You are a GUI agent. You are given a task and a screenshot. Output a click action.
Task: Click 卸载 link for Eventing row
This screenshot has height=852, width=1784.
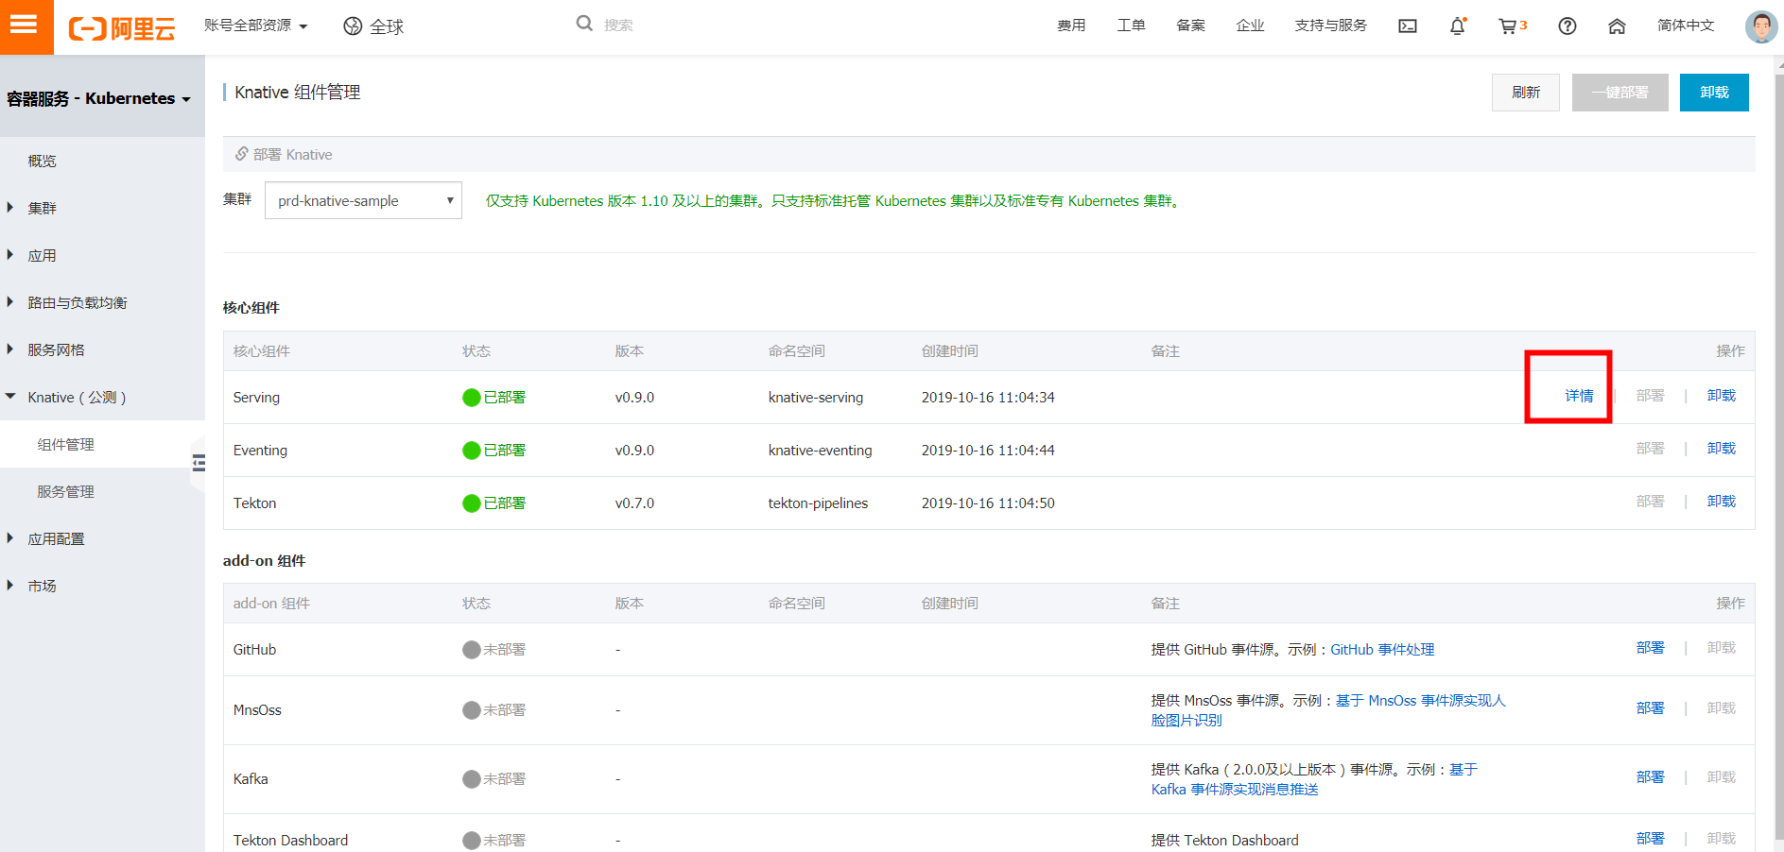tap(1722, 449)
